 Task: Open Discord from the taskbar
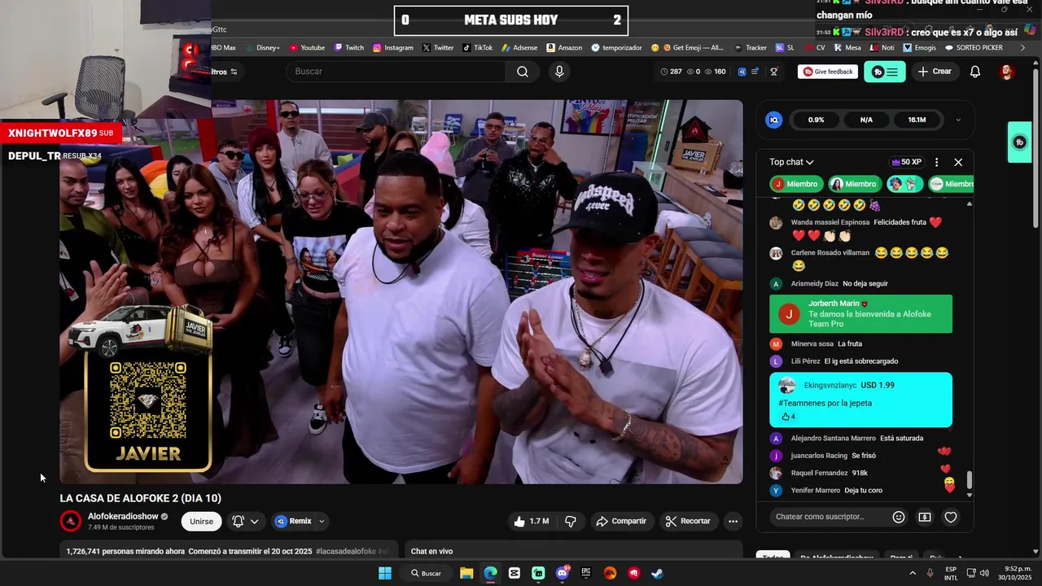coord(562,573)
